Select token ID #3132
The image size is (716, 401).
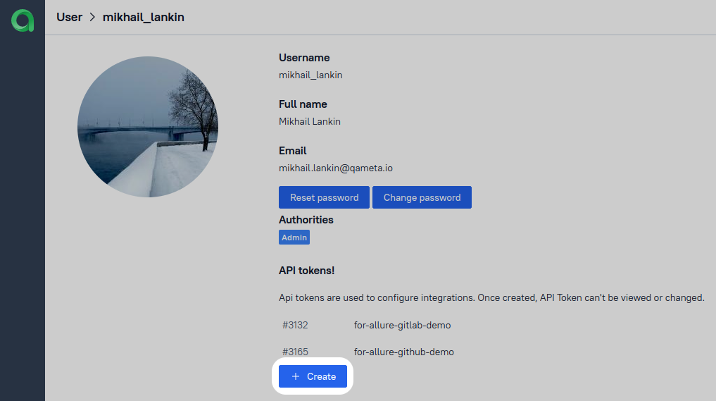295,326
